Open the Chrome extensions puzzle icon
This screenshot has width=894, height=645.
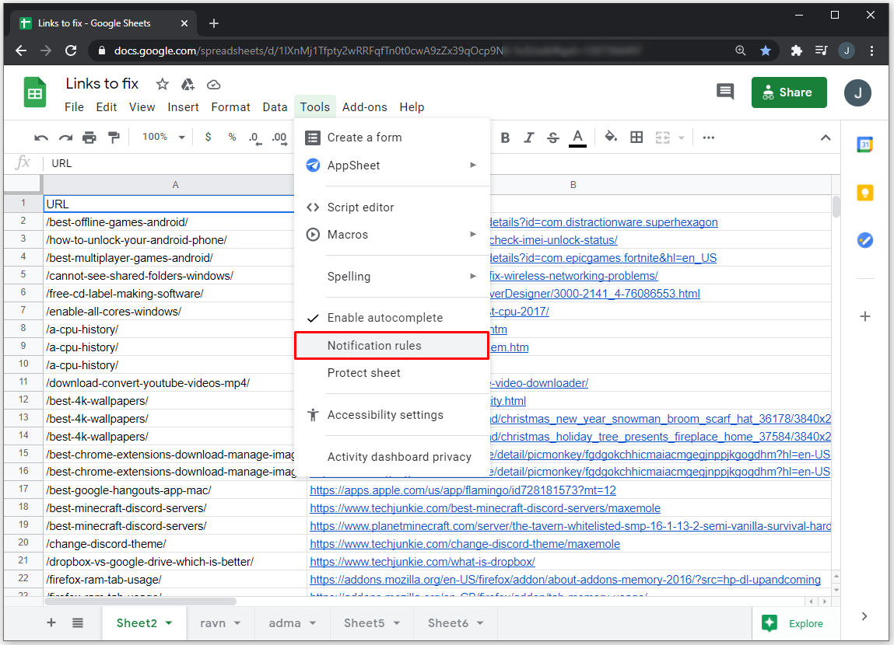pyautogui.click(x=797, y=51)
